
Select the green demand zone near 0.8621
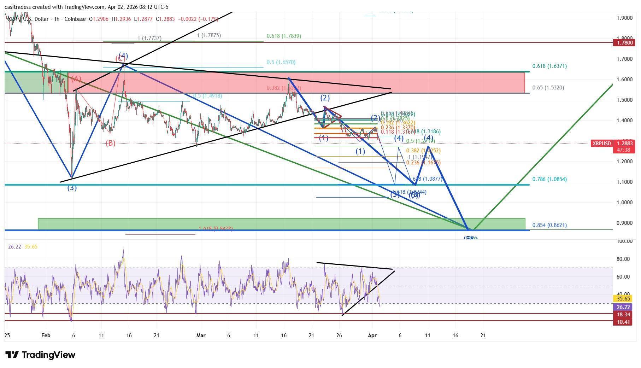(x=283, y=224)
